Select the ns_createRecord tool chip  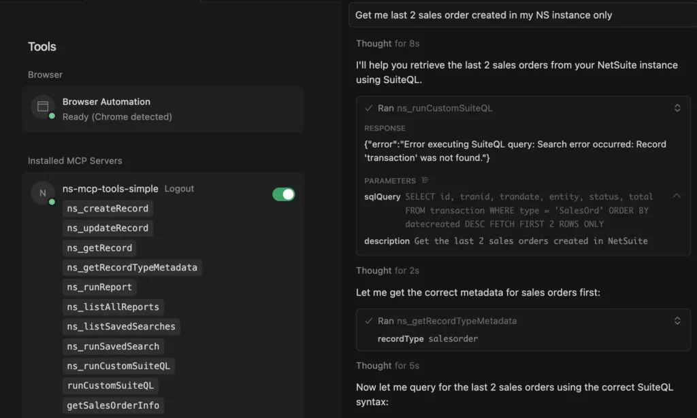(x=108, y=209)
